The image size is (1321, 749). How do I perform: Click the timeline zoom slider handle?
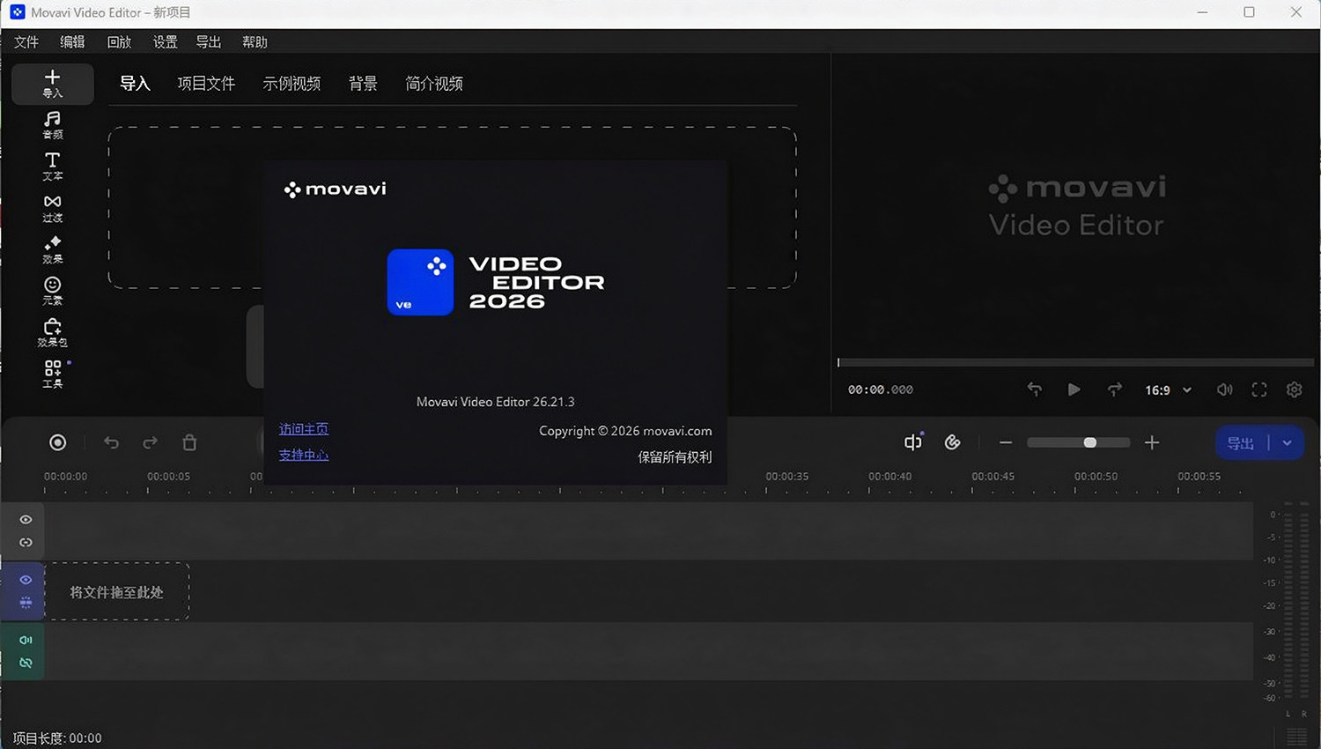[1090, 442]
